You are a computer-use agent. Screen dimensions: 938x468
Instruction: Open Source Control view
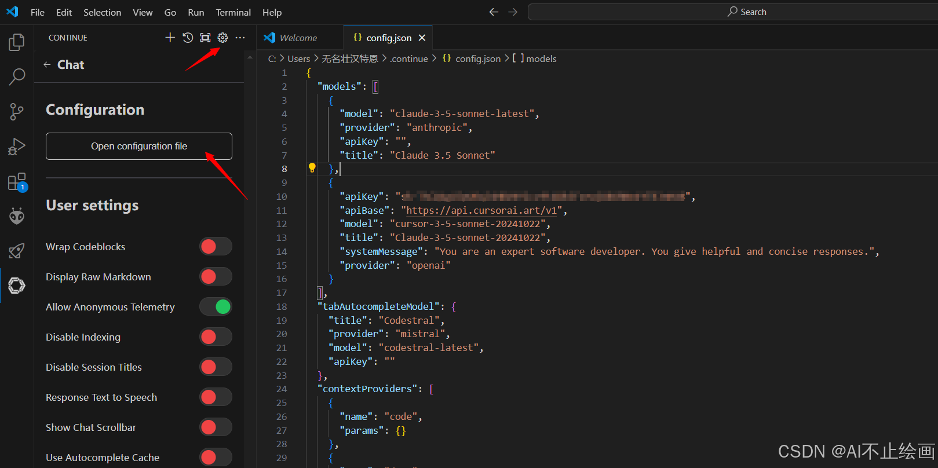pyautogui.click(x=17, y=112)
